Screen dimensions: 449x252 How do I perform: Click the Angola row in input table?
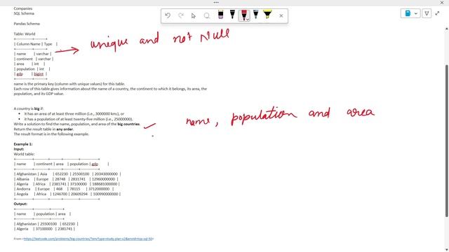point(67,194)
